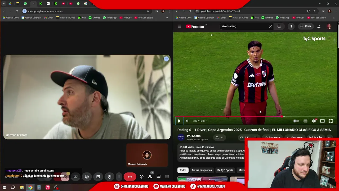Viewport: 339px width, 191px height.
Task: Open Meet window Chrome menu dots
Action: coord(169,11)
